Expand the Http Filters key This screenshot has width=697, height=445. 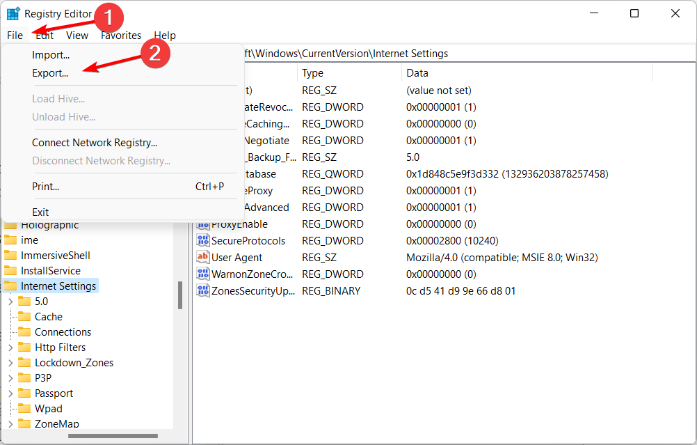click(10, 348)
